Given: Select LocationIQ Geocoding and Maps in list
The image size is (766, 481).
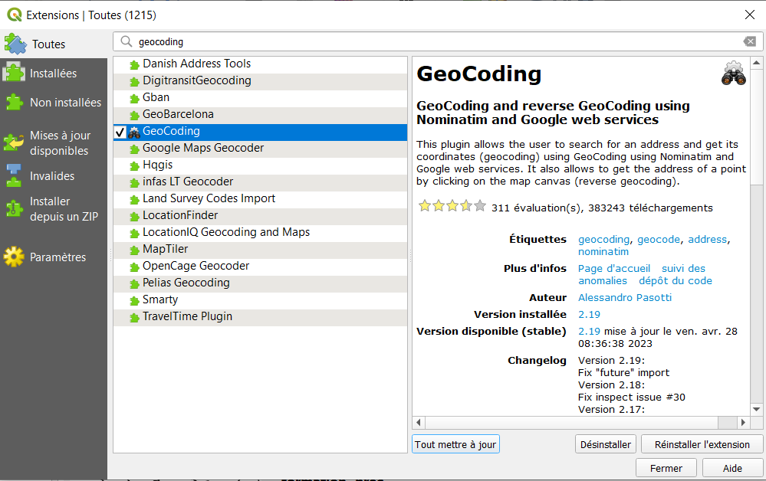Looking at the screenshot, I should tap(261, 232).
